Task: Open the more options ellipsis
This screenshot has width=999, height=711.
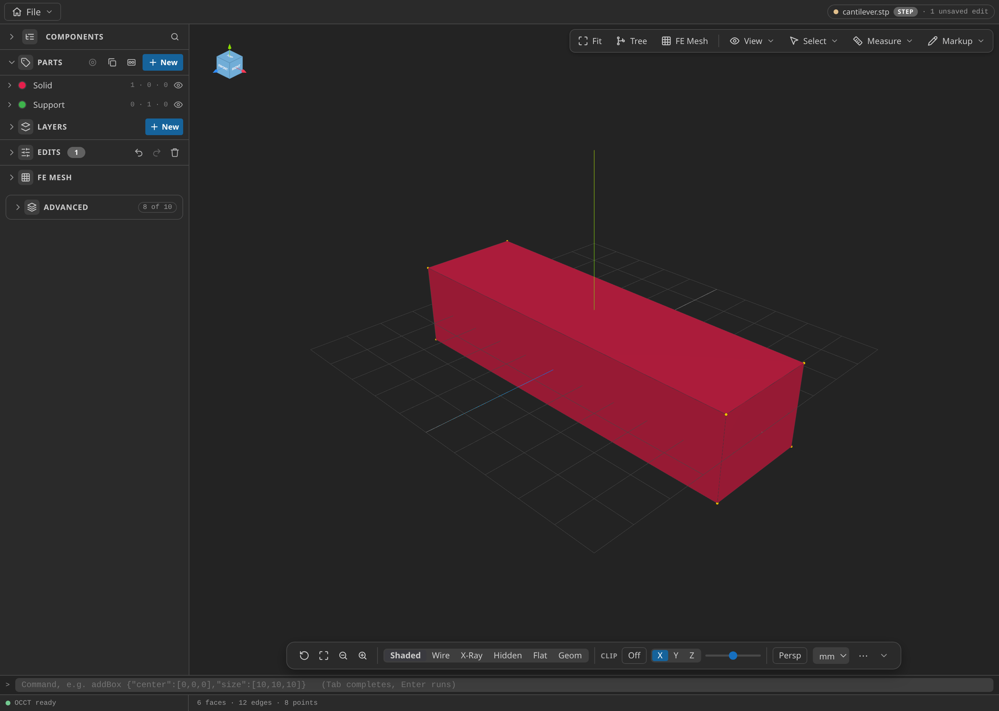Action: [863, 656]
